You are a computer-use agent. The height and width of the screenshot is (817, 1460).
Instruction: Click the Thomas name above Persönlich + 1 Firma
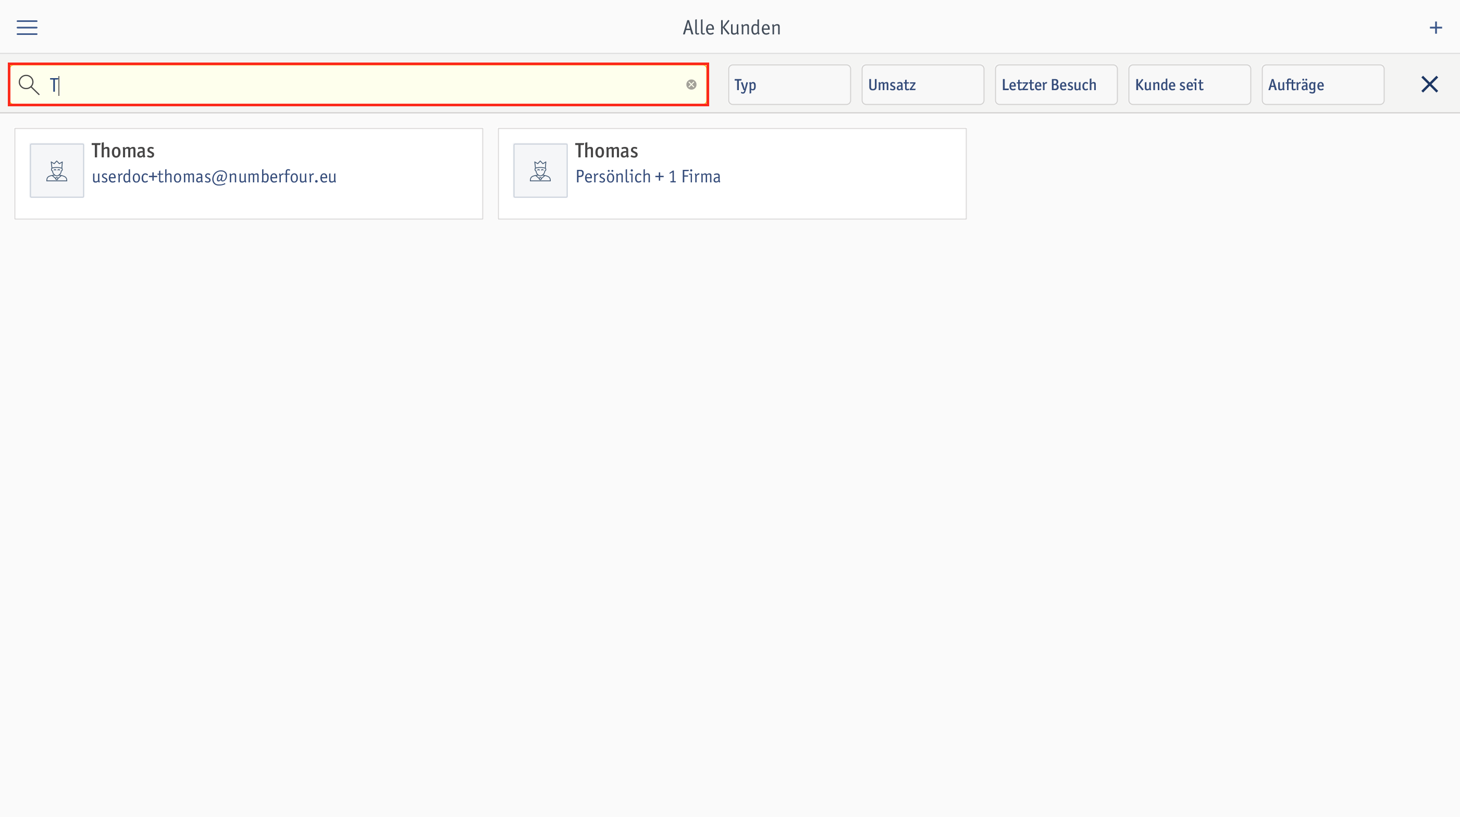coord(607,151)
